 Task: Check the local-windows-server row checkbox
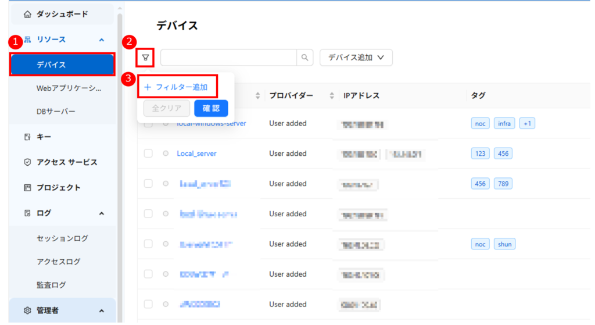pos(148,124)
